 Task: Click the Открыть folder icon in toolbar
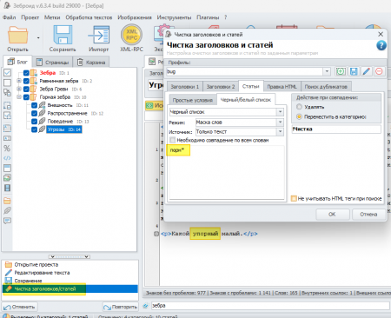coord(18,35)
